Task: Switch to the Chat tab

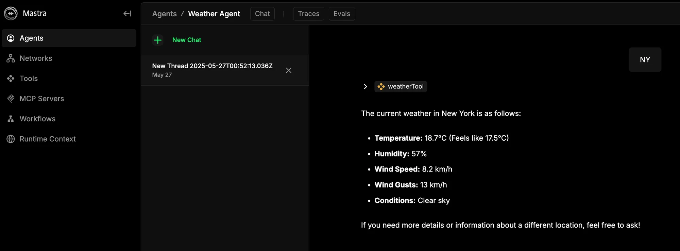Action: [x=262, y=14]
